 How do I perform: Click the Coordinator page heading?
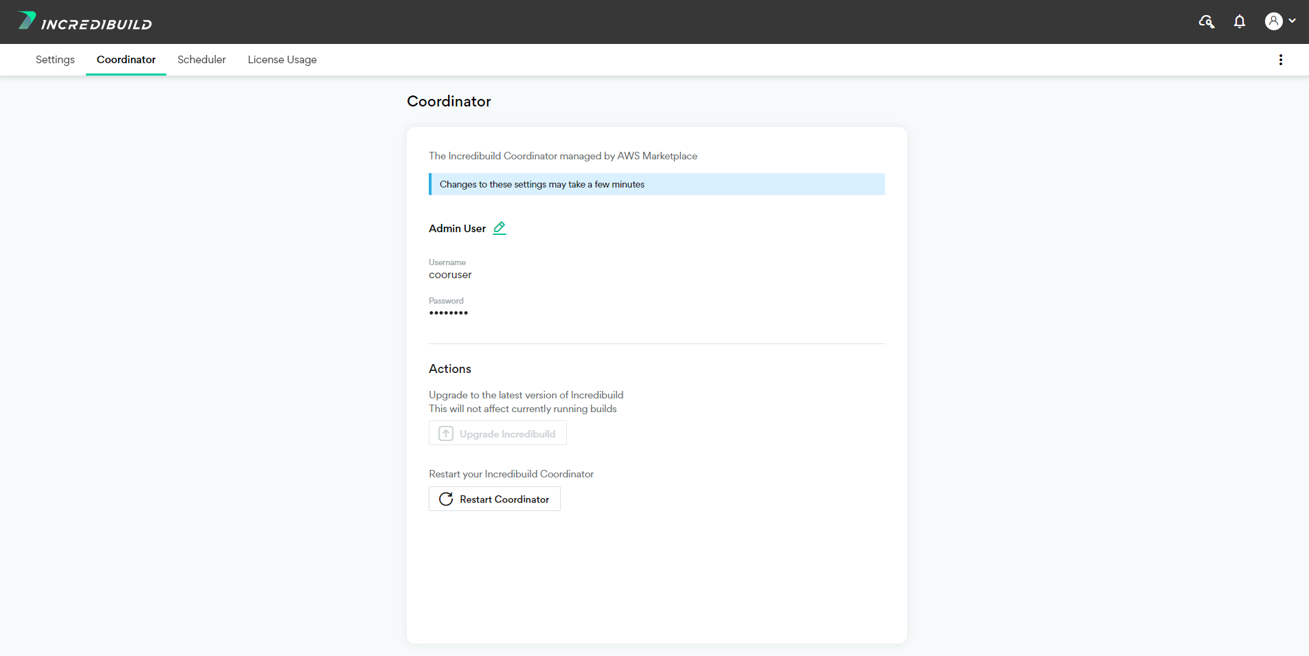tap(449, 101)
